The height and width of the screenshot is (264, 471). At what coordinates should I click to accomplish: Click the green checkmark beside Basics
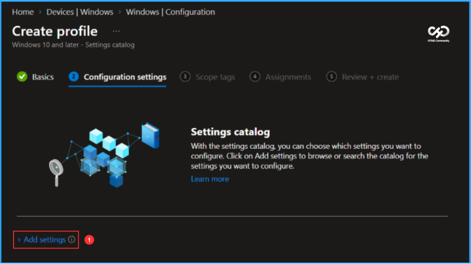(22, 77)
